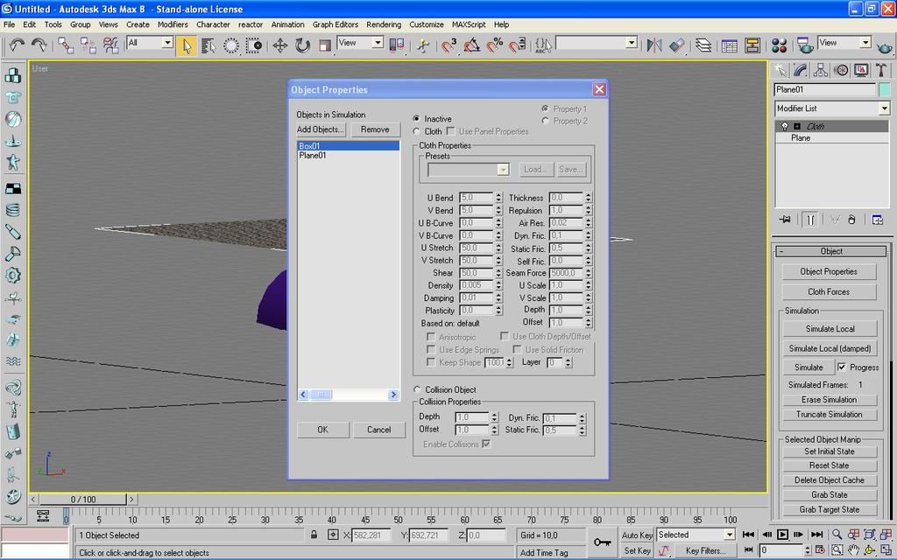Activate the Select and Link tool

coord(66,45)
